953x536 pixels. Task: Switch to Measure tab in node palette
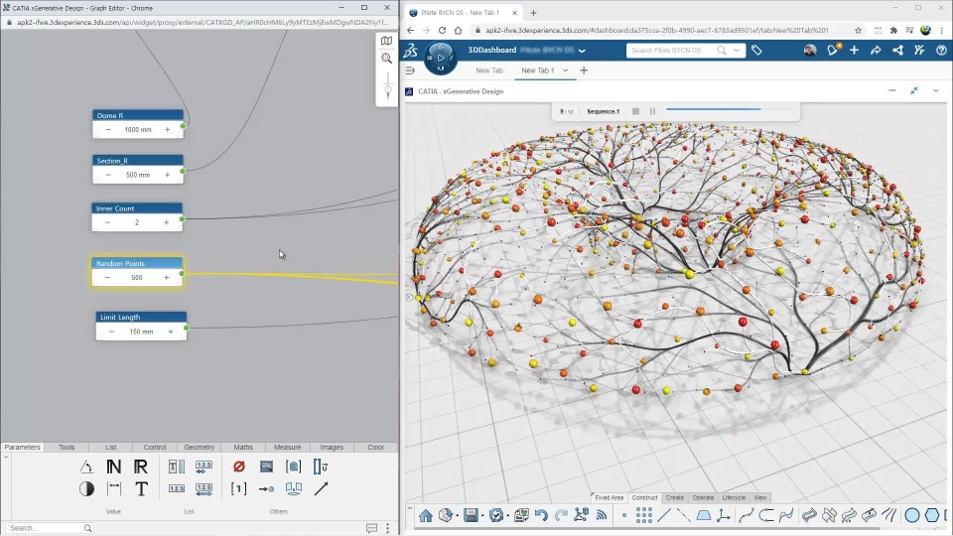(x=288, y=447)
